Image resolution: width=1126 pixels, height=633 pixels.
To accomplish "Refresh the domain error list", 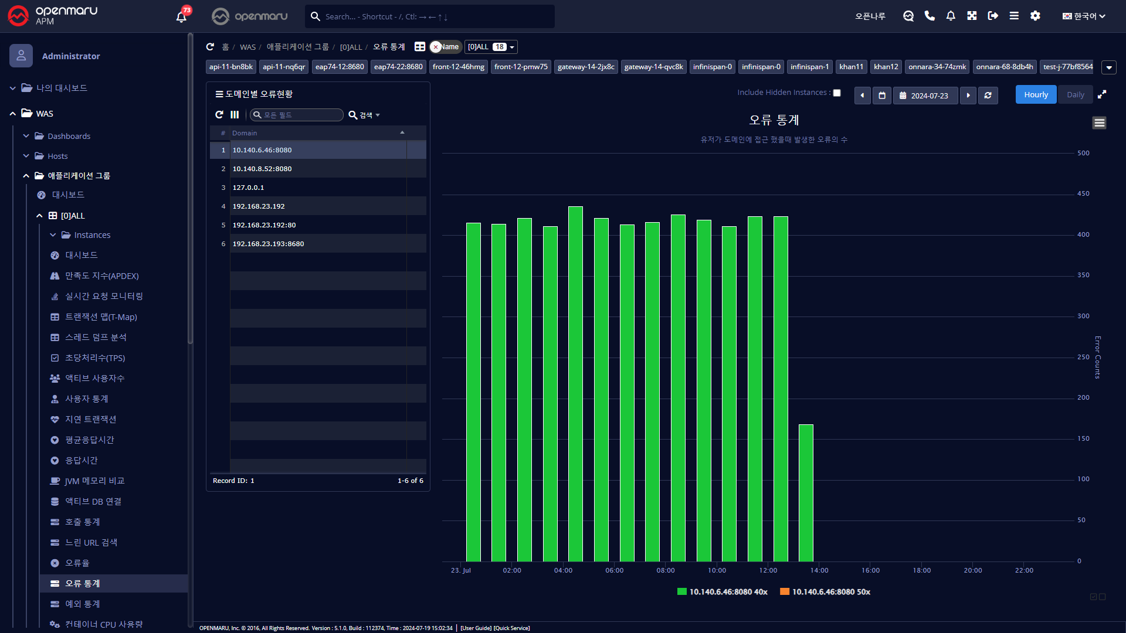I will pos(219,115).
